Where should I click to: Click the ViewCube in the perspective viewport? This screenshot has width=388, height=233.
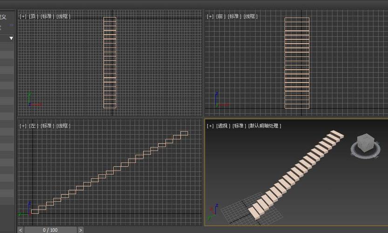point(366,143)
